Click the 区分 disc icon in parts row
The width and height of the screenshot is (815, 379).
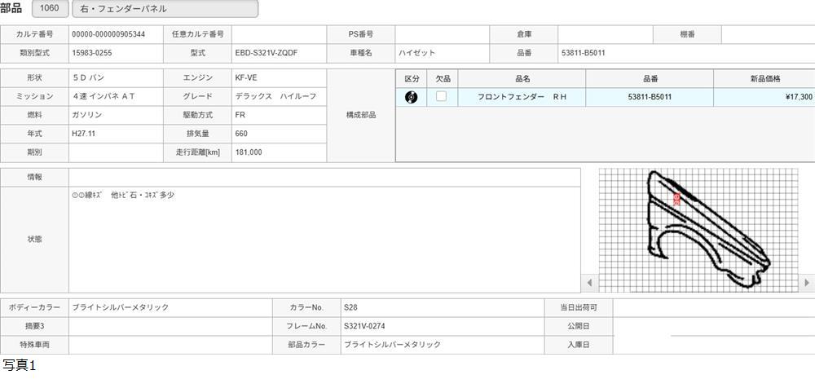coord(411,97)
